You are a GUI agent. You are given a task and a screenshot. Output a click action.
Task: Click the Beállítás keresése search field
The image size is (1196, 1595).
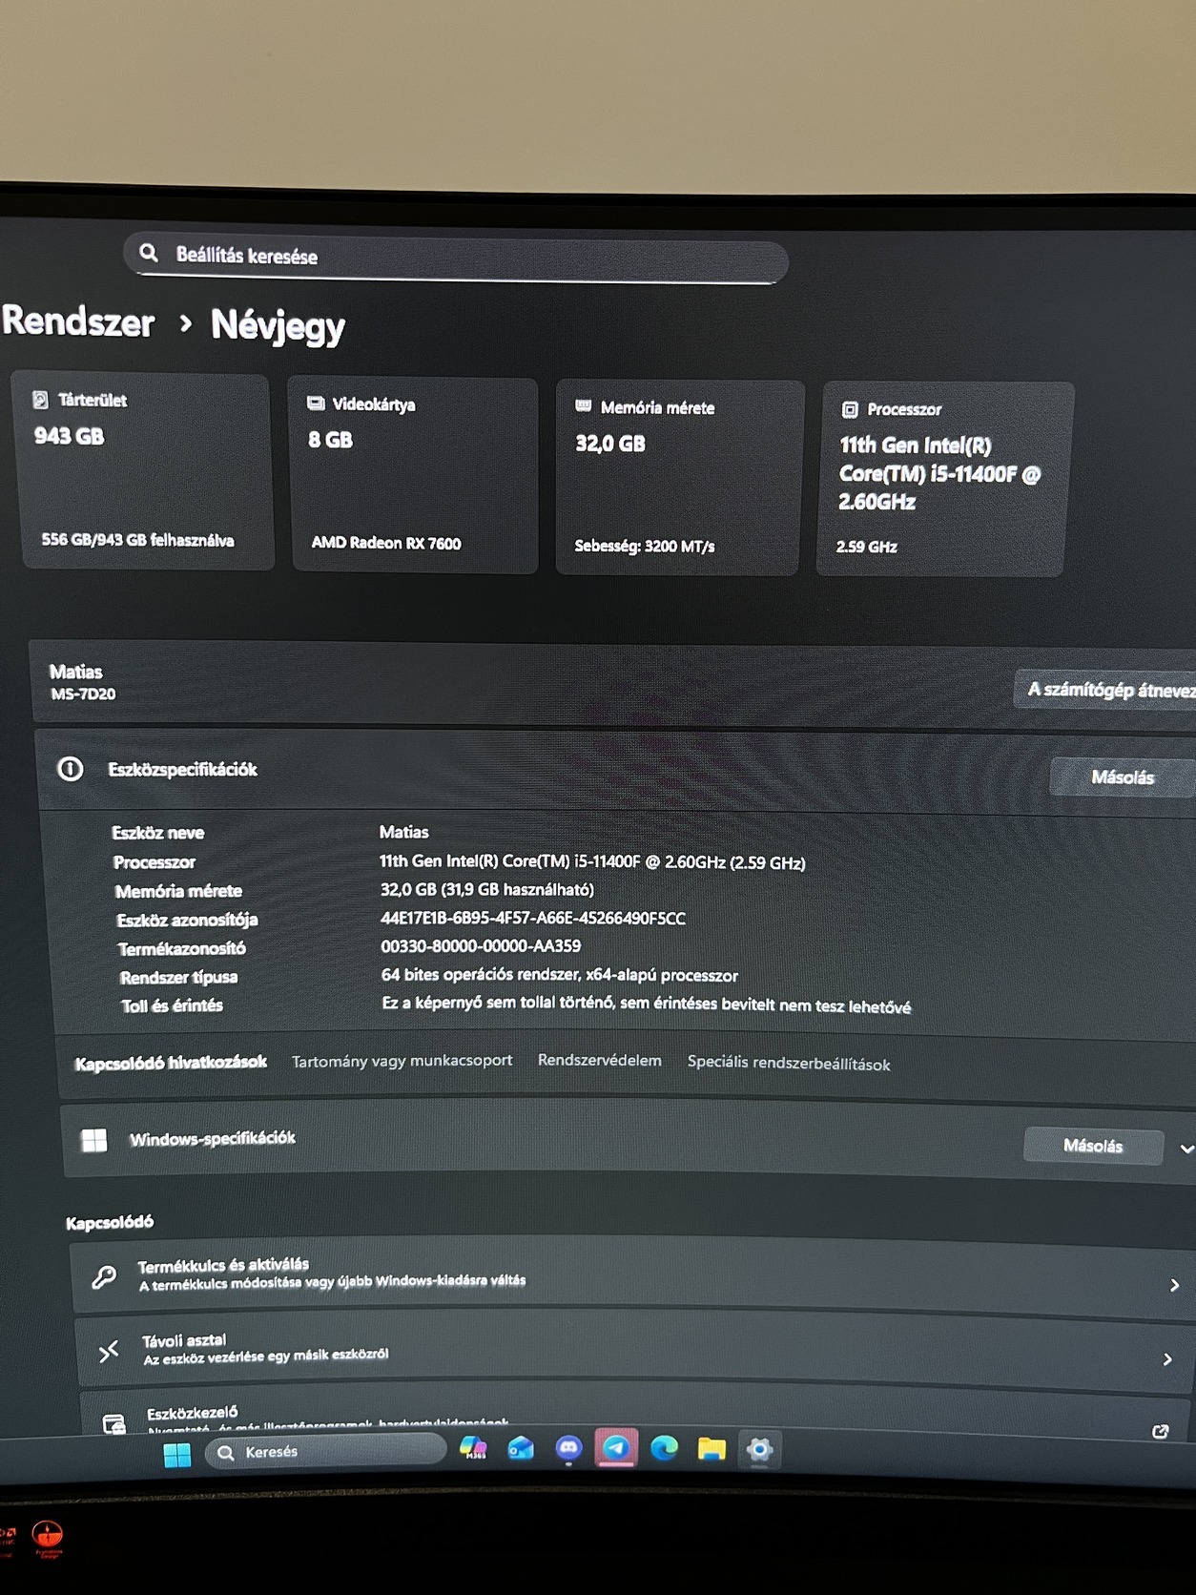pyautogui.click(x=456, y=257)
